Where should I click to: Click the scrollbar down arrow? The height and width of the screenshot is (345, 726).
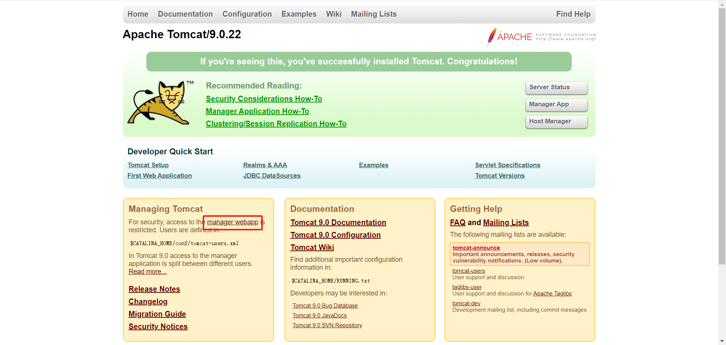click(722, 341)
